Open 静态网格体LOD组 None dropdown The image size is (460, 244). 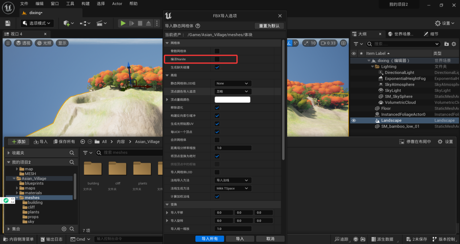tap(233, 83)
